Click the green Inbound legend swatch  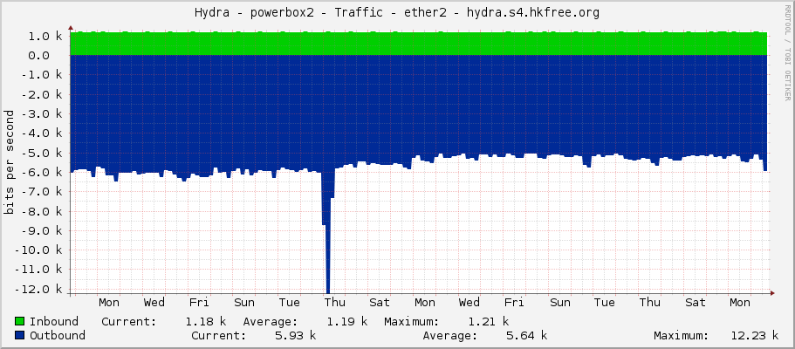(x=20, y=321)
